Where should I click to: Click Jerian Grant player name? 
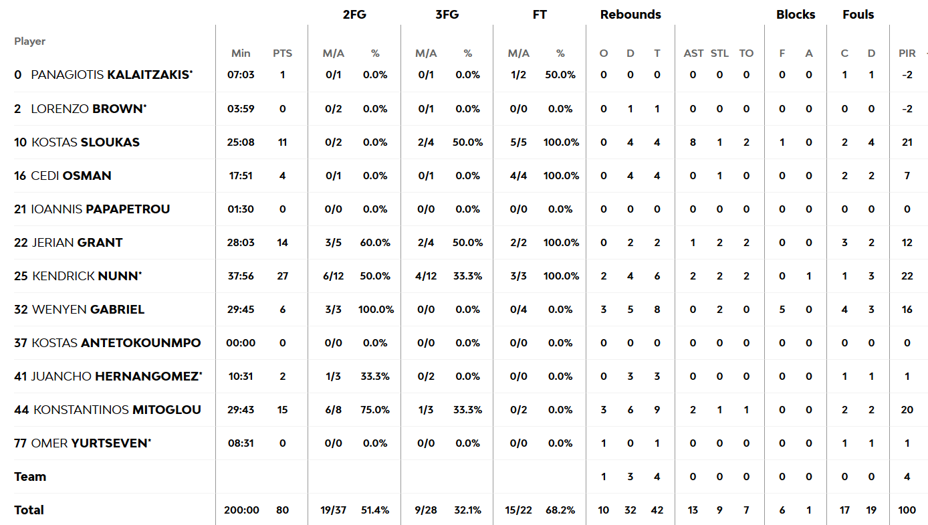tap(78, 242)
